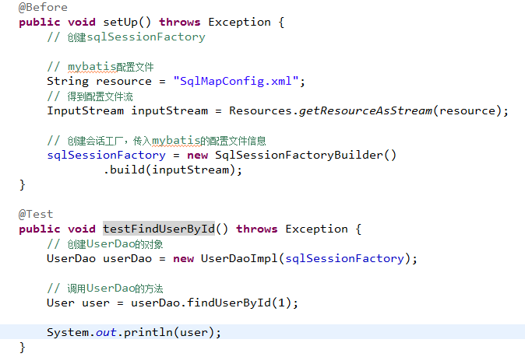The width and height of the screenshot is (525, 357).
Task: Click the @Before annotation
Action: point(43,7)
